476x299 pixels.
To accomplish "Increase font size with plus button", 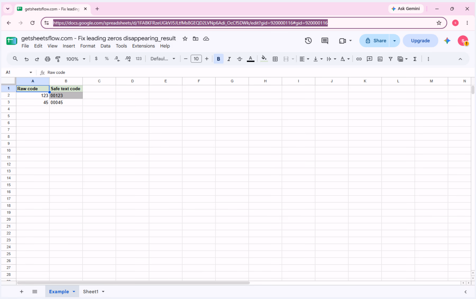I will click(207, 59).
